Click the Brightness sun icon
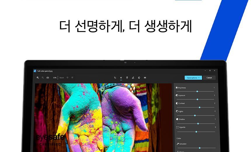Viewport: 251px width, 152px height. (177, 88)
